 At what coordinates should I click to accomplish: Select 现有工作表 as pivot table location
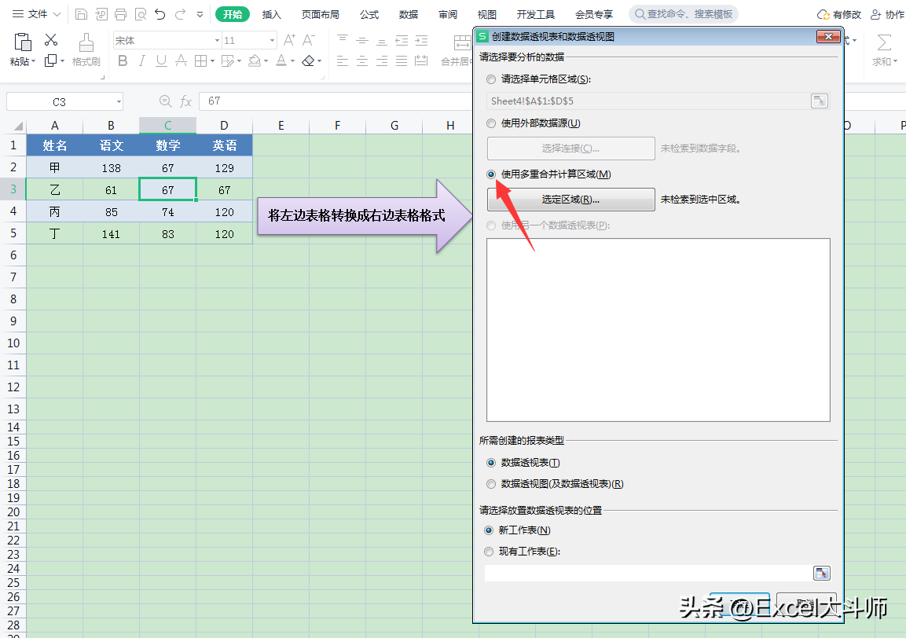[489, 552]
